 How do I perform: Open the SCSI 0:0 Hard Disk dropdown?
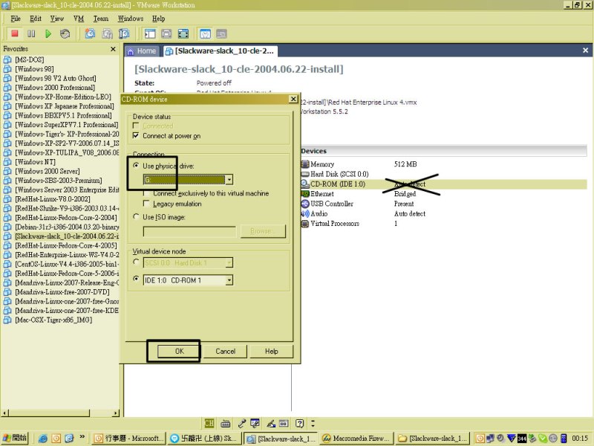pyautogui.click(x=229, y=262)
